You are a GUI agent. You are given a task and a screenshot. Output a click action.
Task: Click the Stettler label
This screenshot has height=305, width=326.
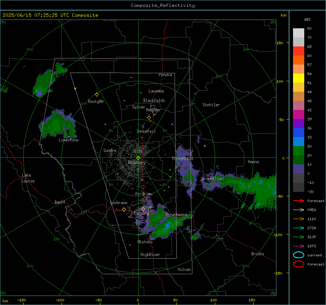[211, 105]
